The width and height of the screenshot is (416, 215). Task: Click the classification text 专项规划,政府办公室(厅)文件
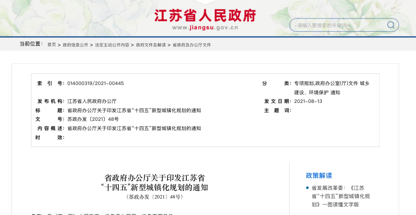(x=326, y=83)
